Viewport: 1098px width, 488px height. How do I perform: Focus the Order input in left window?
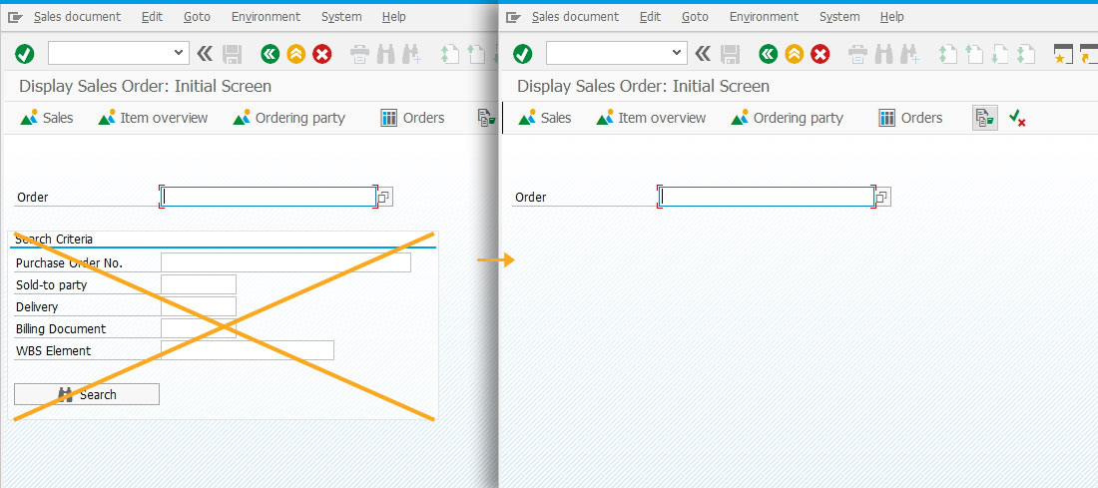coord(269,197)
